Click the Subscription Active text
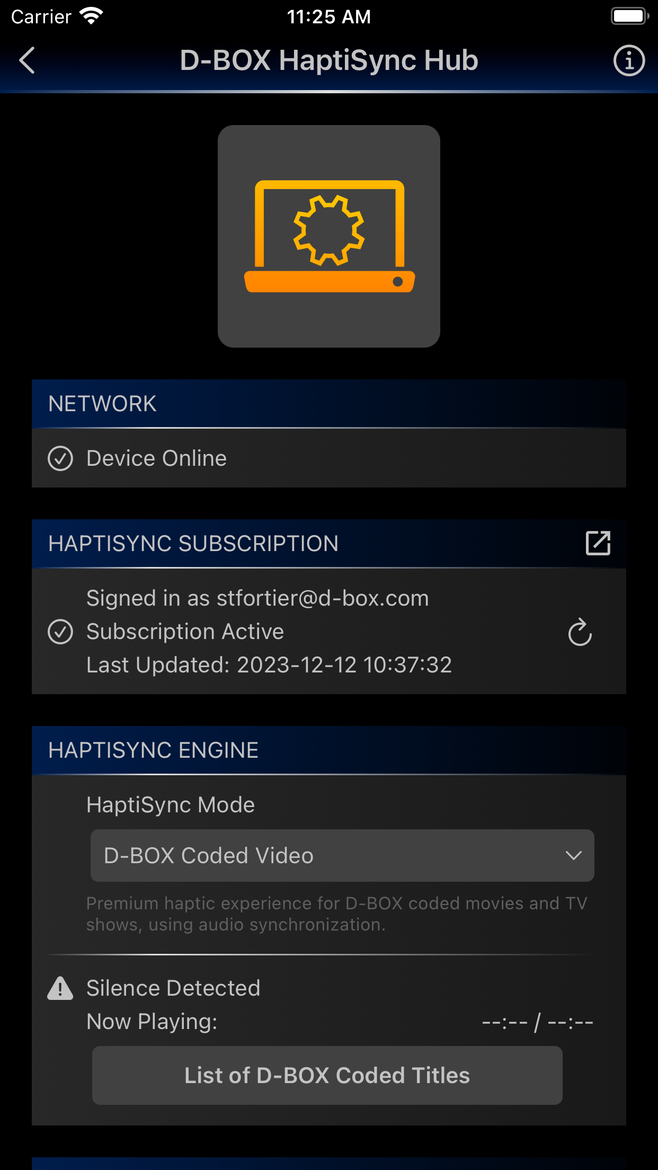 [185, 632]
